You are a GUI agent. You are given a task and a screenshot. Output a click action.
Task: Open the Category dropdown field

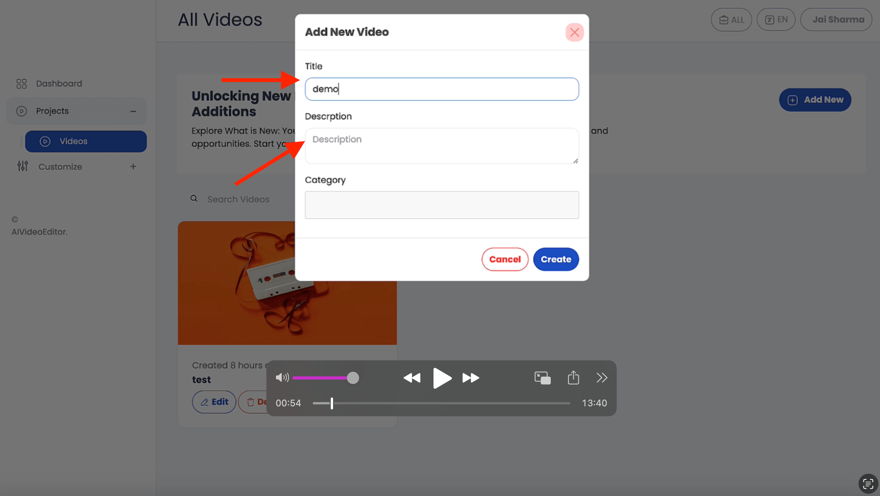click(x=442, y=205)
